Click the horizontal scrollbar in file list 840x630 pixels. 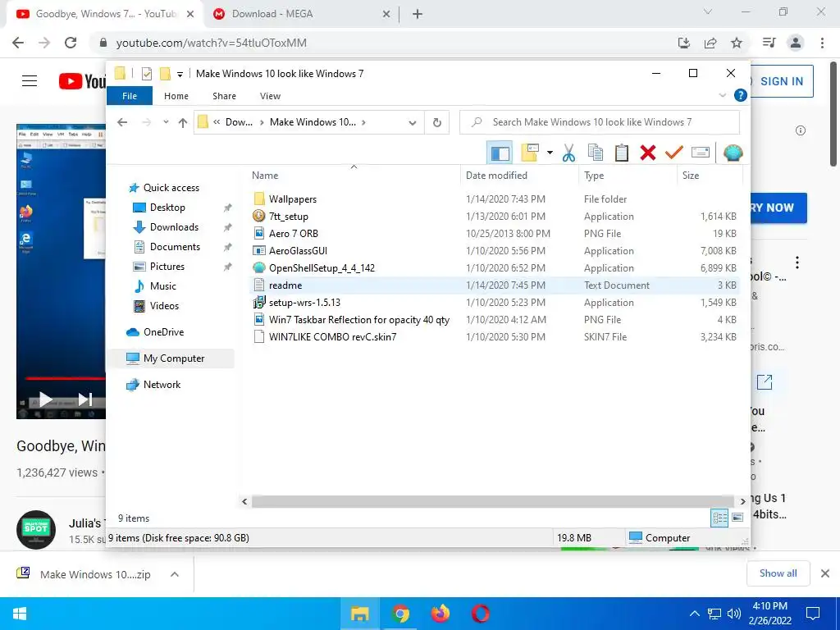click(x=492, y=501)
